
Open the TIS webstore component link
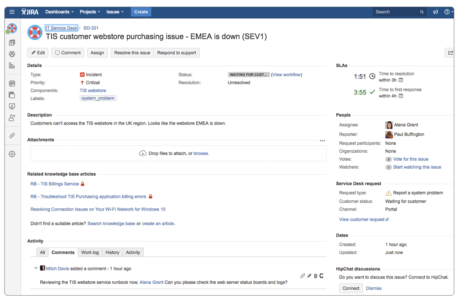point(93,91)
